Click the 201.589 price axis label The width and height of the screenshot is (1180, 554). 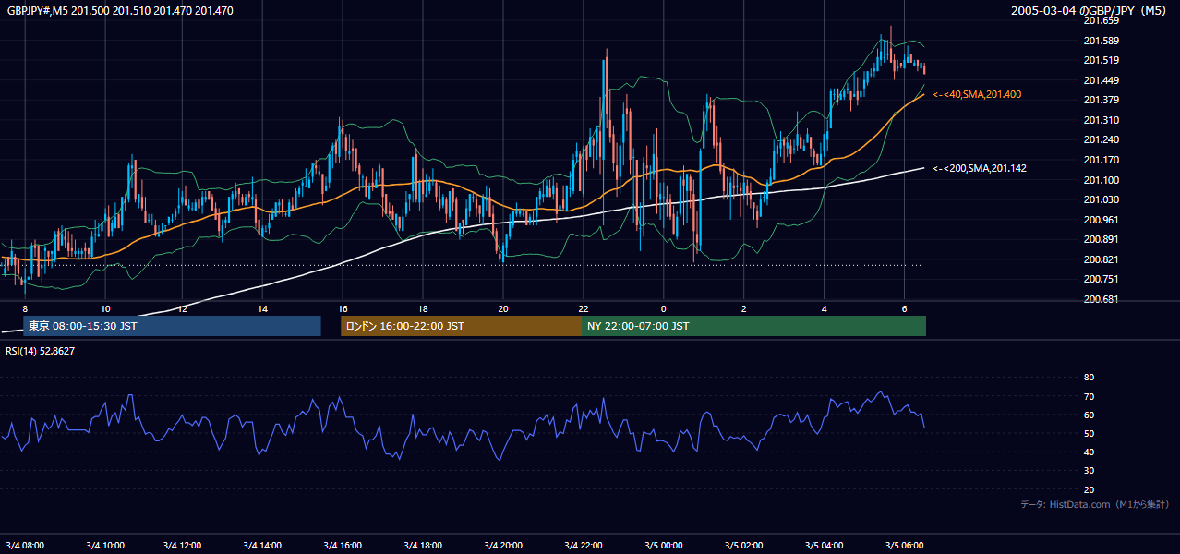click(x=1102, y=41)
